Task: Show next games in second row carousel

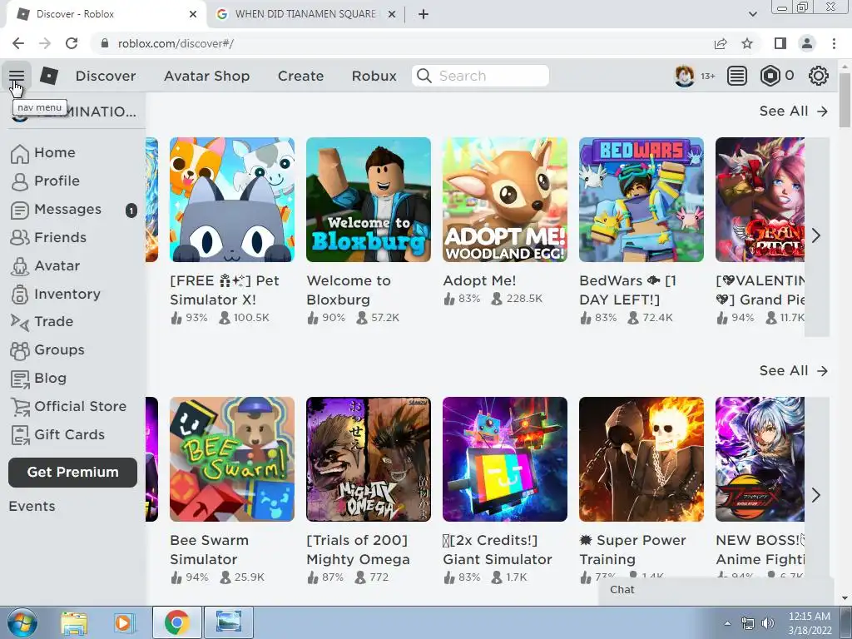Action: pyautogui.click(x=815, y=495)
